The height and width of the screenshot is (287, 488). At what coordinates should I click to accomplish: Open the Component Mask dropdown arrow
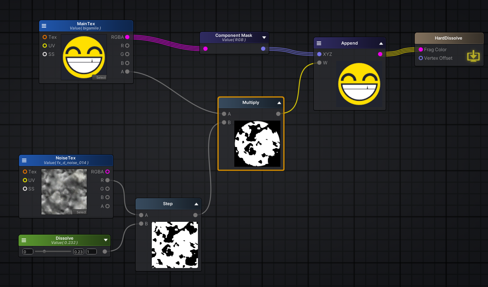tap(264, 38)
